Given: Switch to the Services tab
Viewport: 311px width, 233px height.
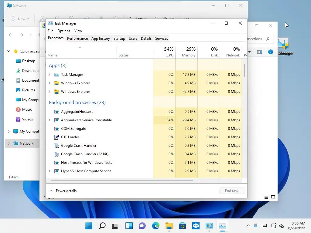Looking at the screenshot, I should pos(162,39).
